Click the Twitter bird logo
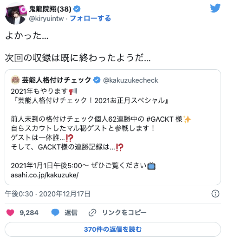The image size is (228, 241). click(x=215, y=8)
